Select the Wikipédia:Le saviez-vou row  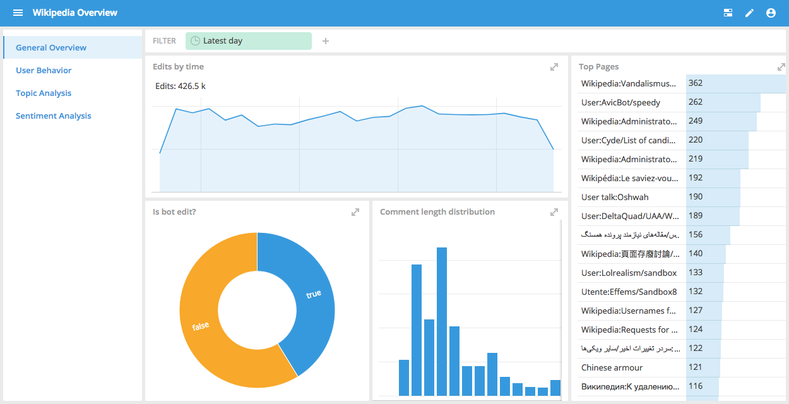coord(682,178)
